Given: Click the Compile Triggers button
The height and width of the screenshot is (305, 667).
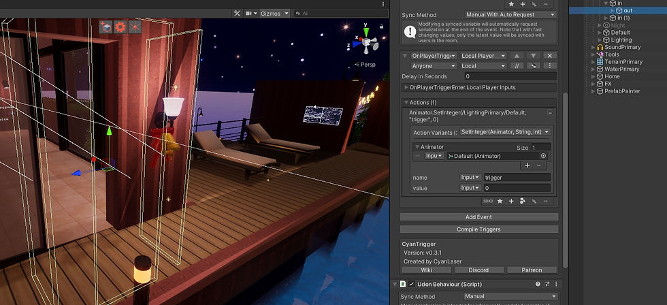Looking at the screenshot, I should 479,229.
